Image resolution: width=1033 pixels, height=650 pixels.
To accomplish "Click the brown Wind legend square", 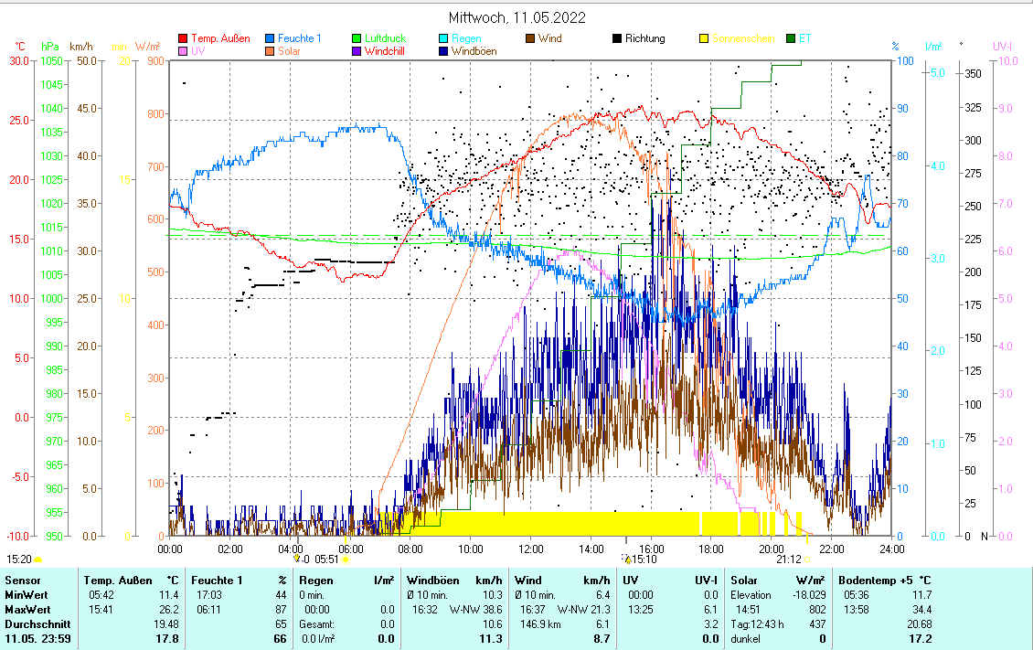I will pos(531,38).
